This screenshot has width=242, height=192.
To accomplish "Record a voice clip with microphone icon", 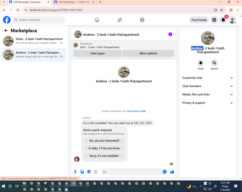I will click(x=75, y=172).
